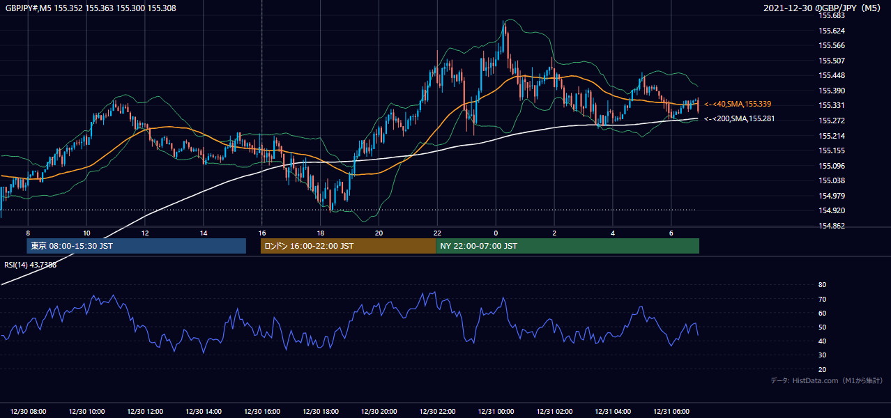Click the Tokyo 08:00-15:30 JST session bar
Viewport: 891px width, 418px height.
point(137,246)
